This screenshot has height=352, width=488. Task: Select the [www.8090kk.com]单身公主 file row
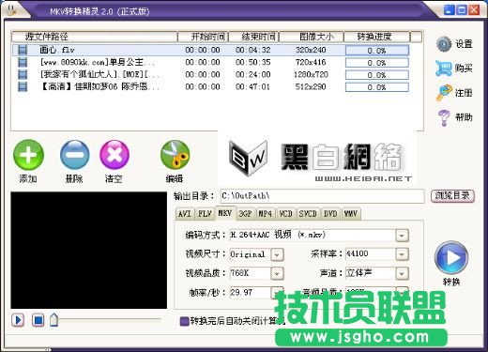211,62
